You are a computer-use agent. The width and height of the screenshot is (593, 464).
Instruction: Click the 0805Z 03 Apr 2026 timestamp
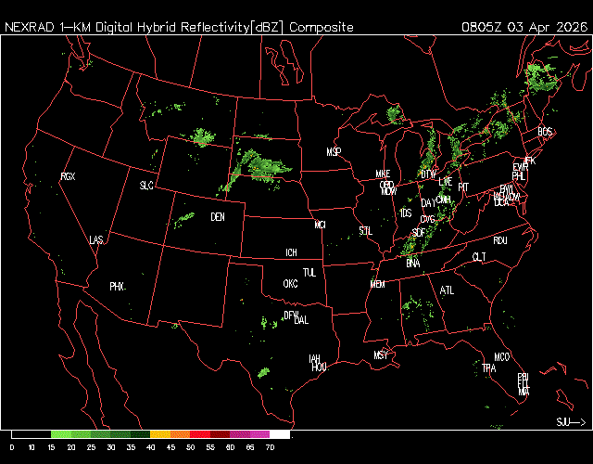coord(523,27)
